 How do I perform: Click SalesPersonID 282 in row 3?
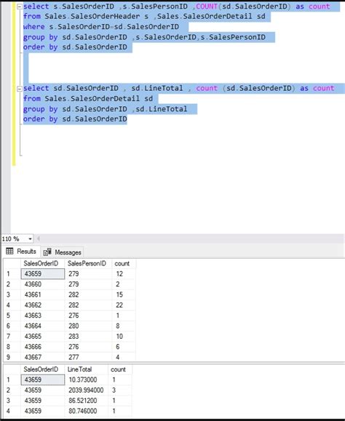coord(88,294)
